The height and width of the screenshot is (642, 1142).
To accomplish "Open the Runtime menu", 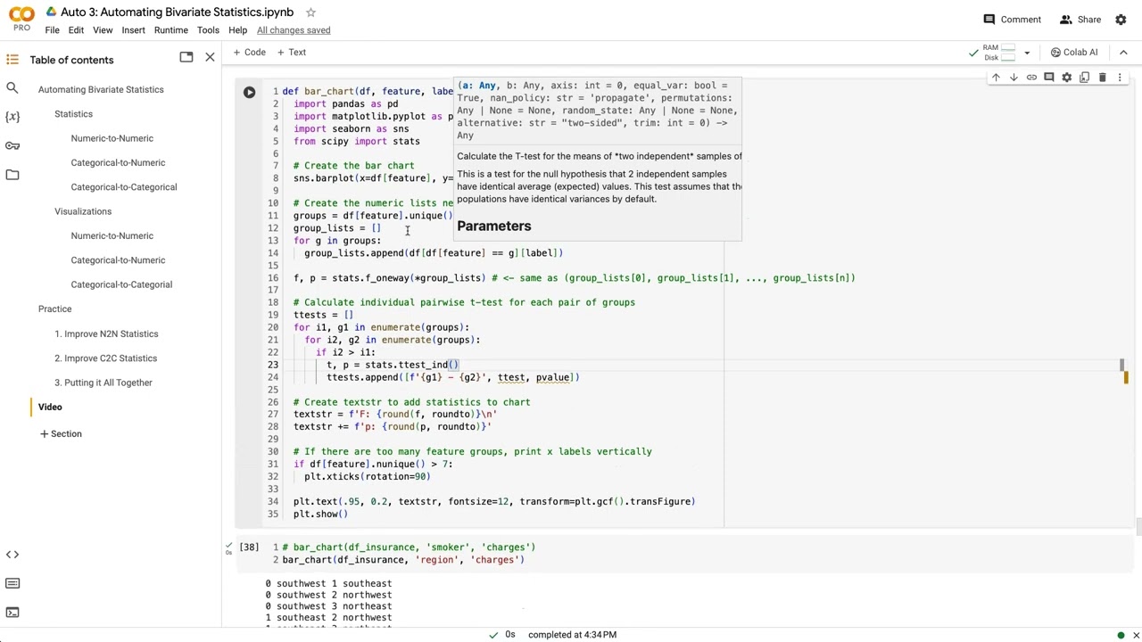I will point(170,30).
